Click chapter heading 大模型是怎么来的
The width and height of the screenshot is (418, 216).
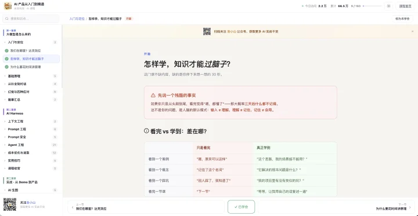coord(19,34)
